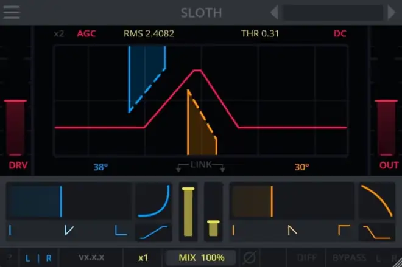
Task: Toggle the DC filter
Action: tap(340, 34)
